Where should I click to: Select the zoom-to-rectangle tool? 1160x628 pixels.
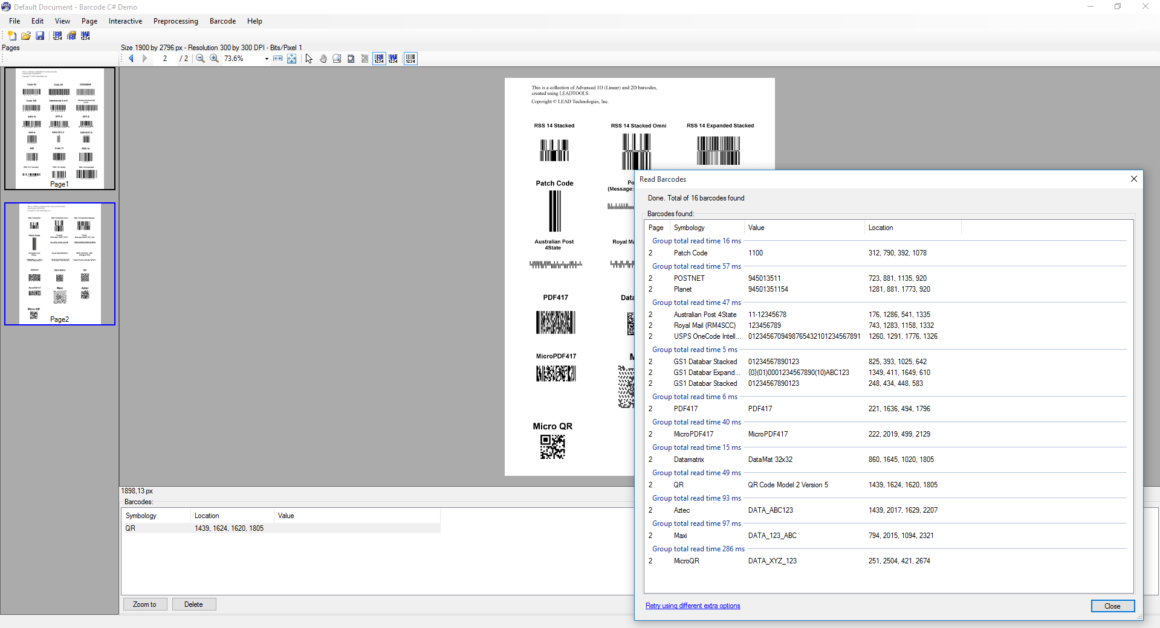coord(337,59)
